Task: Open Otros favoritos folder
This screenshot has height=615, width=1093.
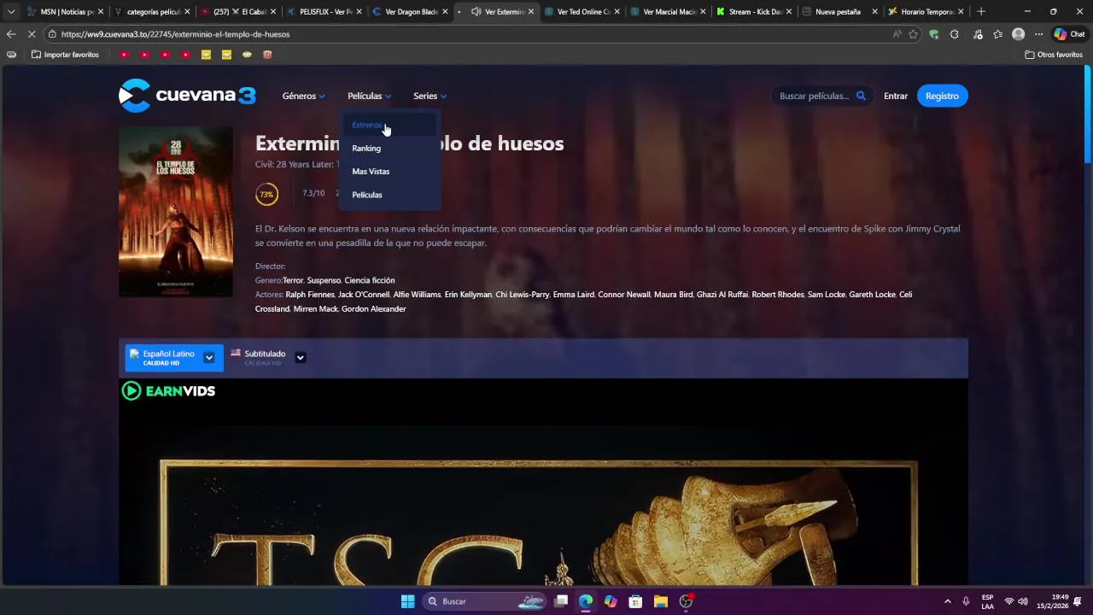Action: (1054, 55)
